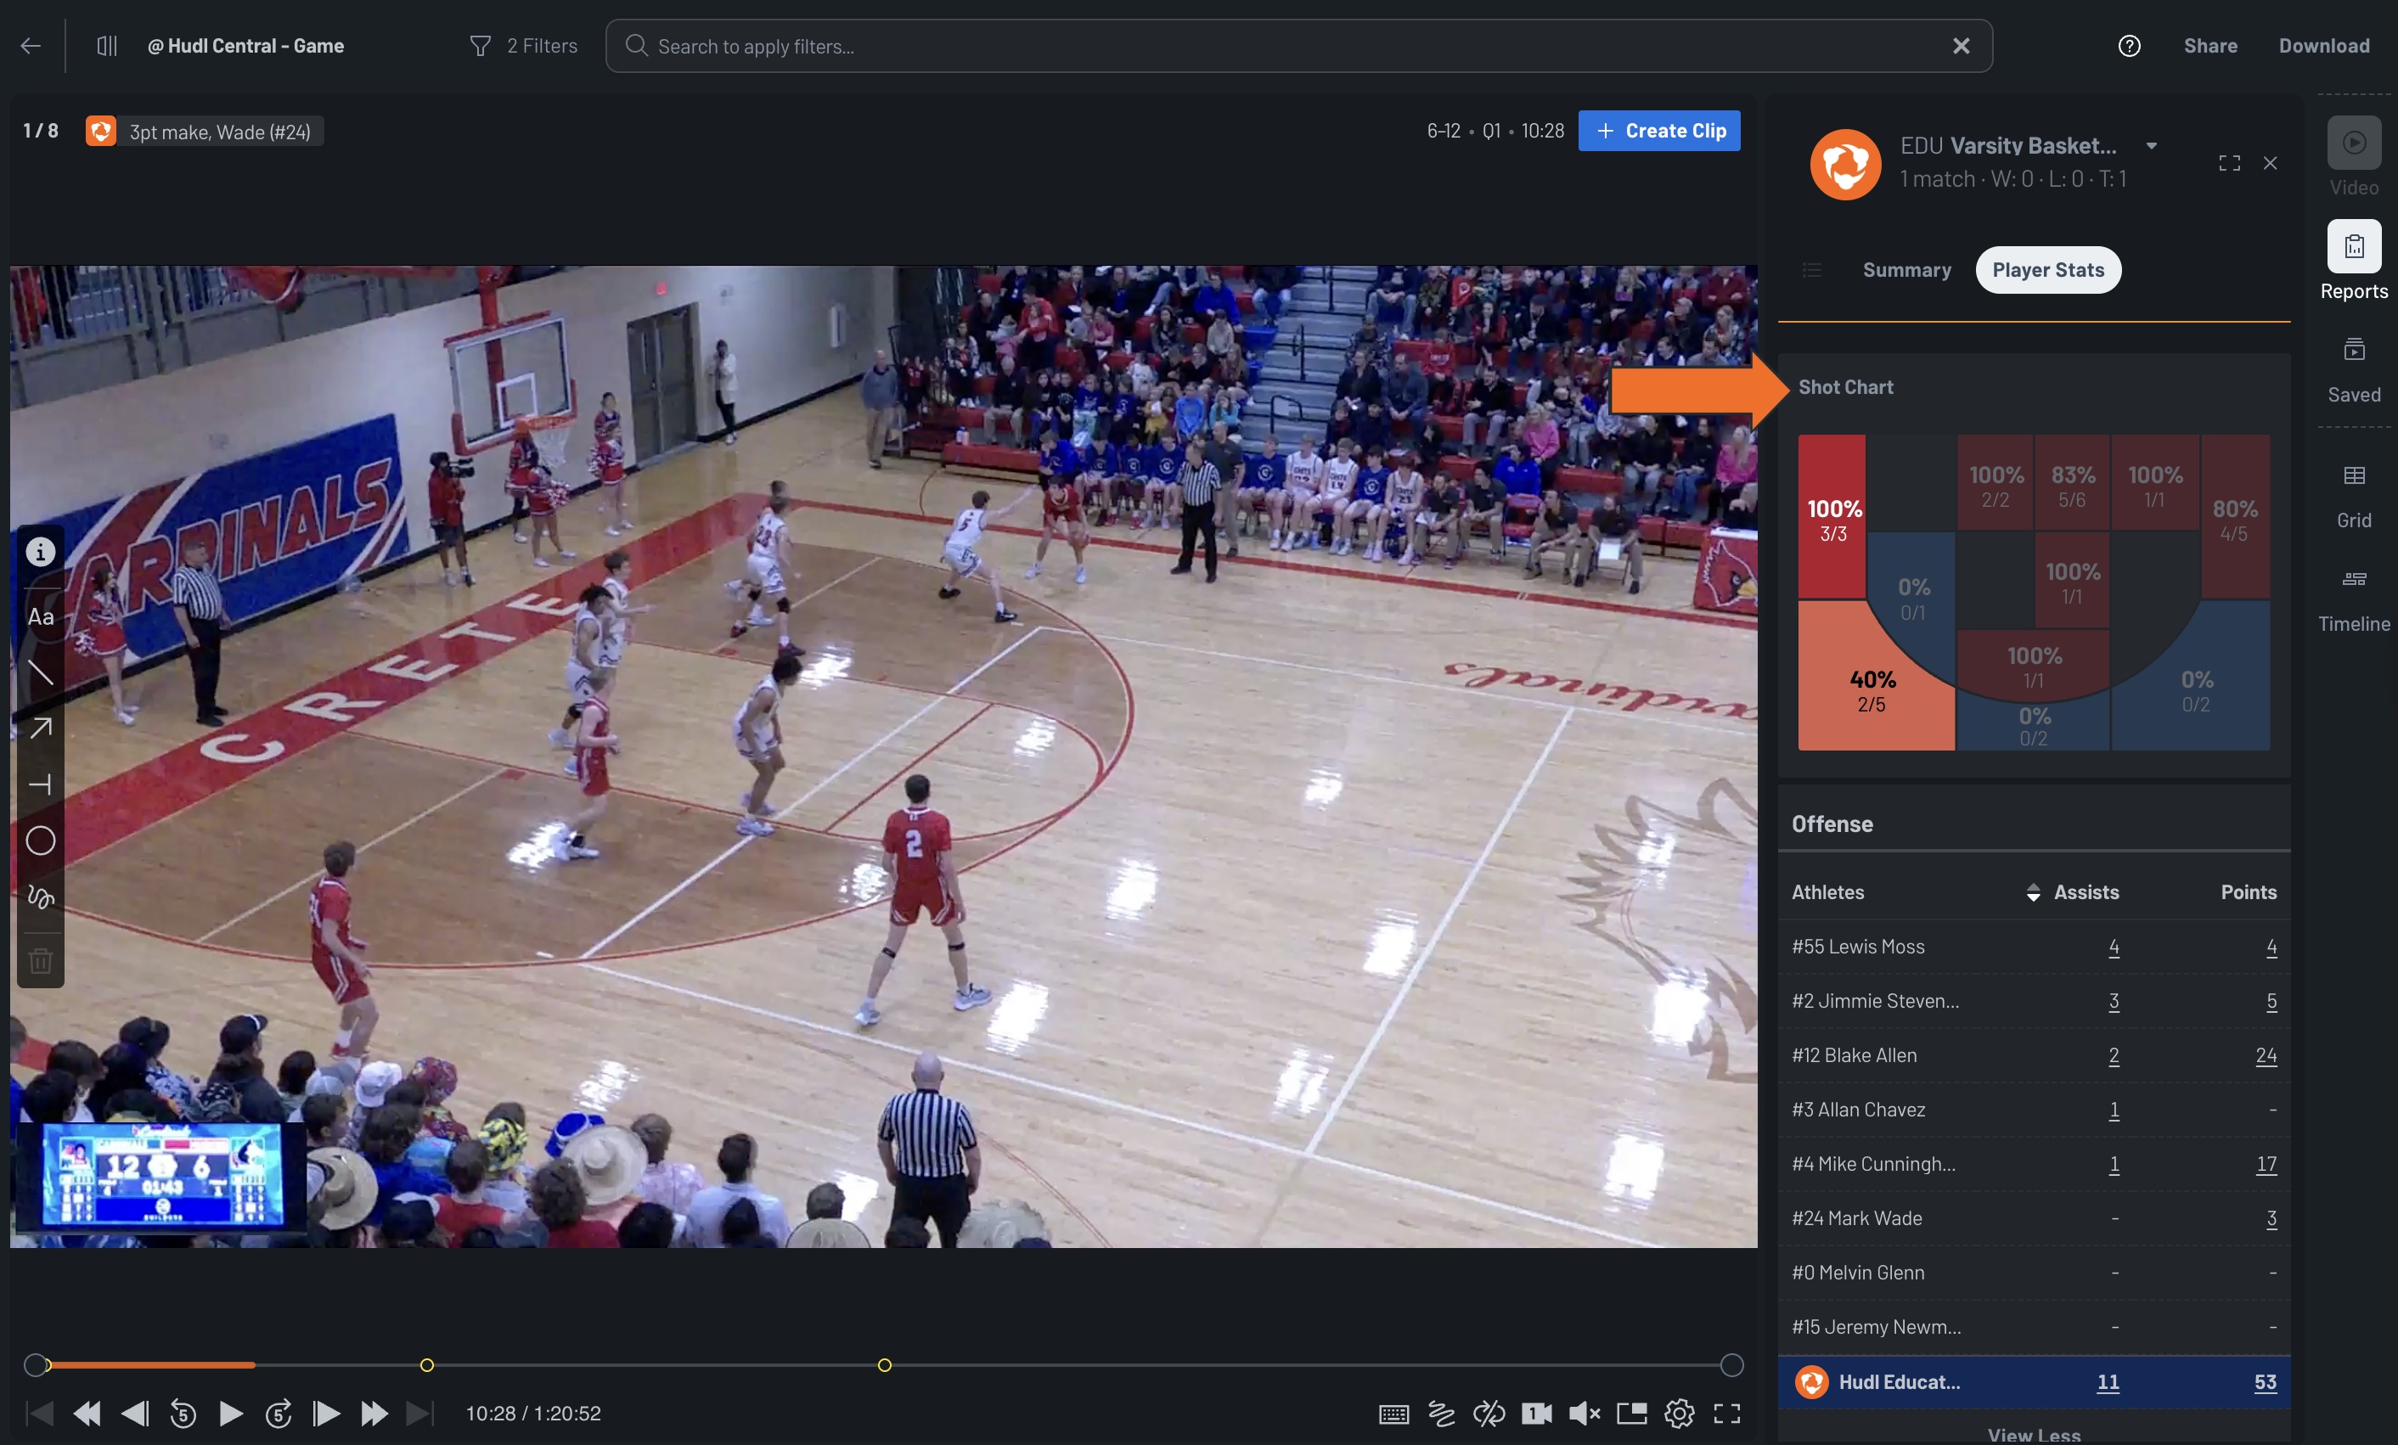Select the T-bar drawing tool
This screenshot has height=1445, width=2398.
pyautogui.click(x=40, y=784)
